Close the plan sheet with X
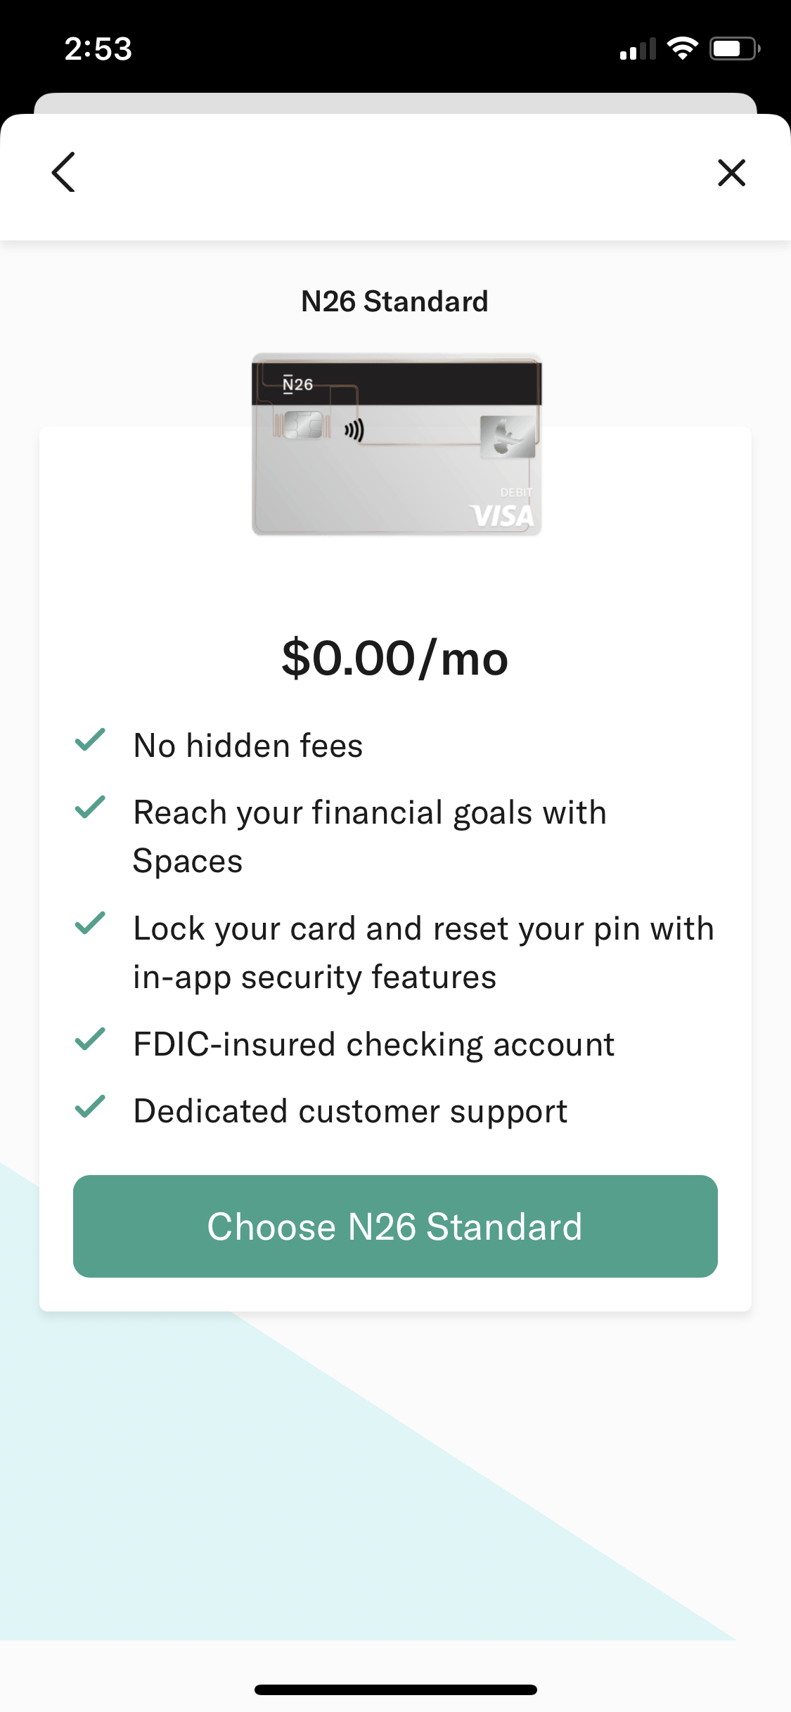This screenshot has width=791, height=1712. pyautogui.click(x=731, y=172)
